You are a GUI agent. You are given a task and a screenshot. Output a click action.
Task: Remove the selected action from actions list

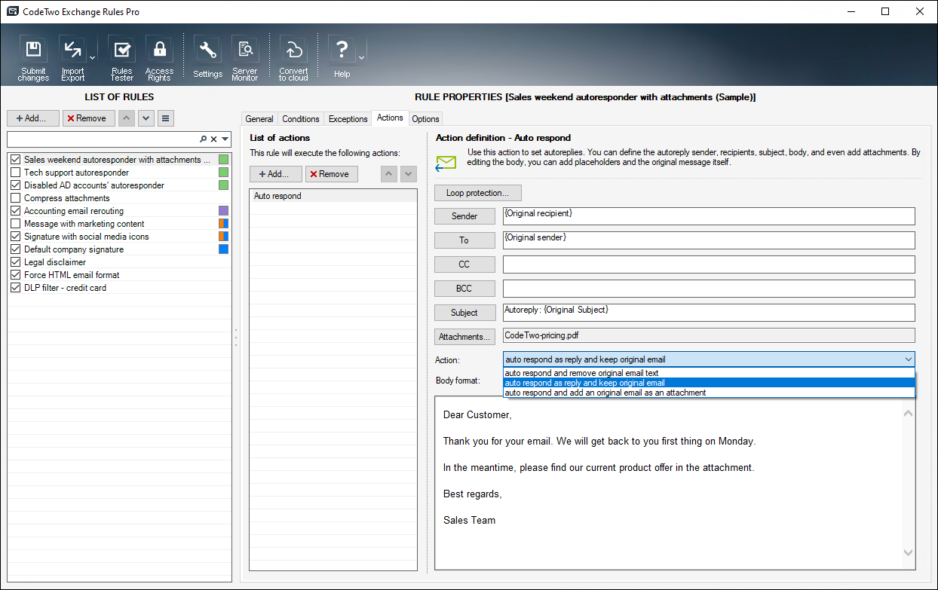point(332,174)
